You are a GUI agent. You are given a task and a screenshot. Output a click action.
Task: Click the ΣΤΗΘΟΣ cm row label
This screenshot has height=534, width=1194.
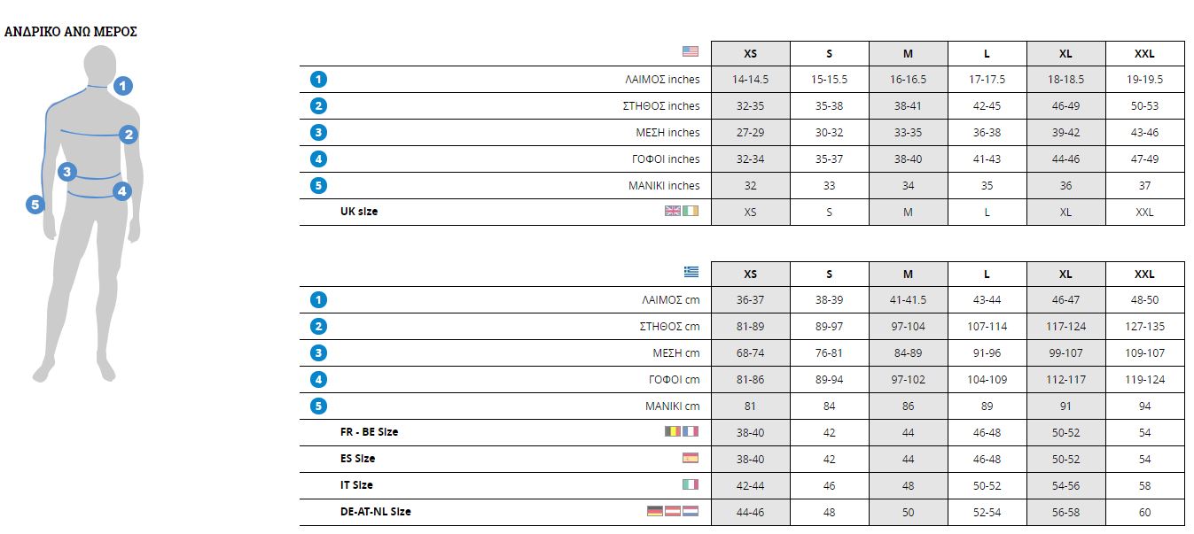(669, 327)
